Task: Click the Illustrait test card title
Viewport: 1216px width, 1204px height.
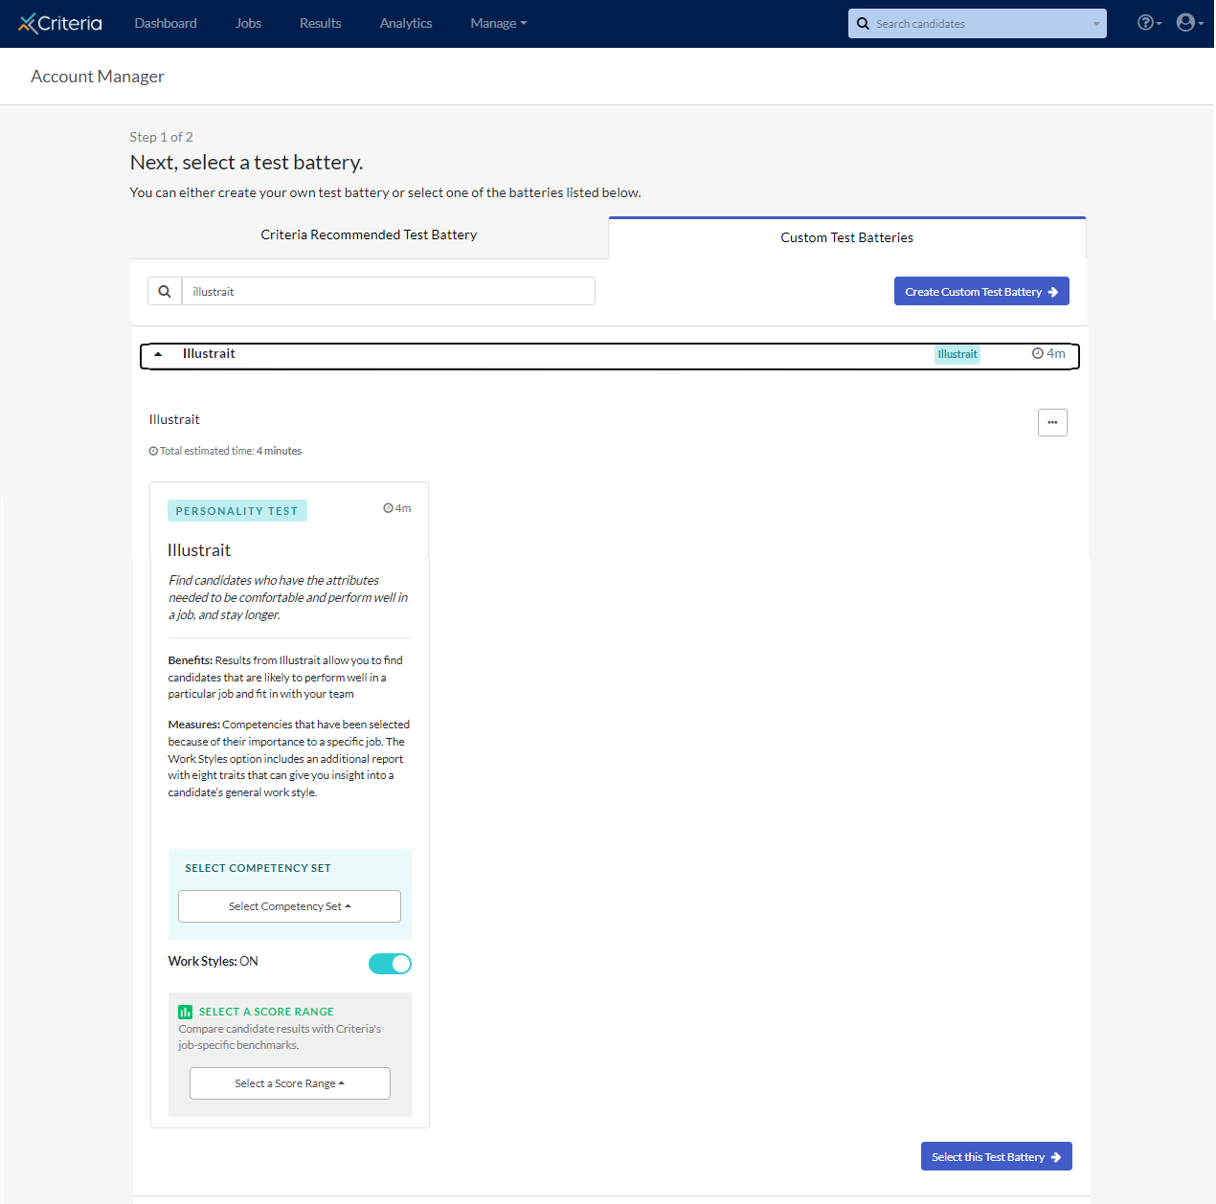Action: tap(199, 550)
